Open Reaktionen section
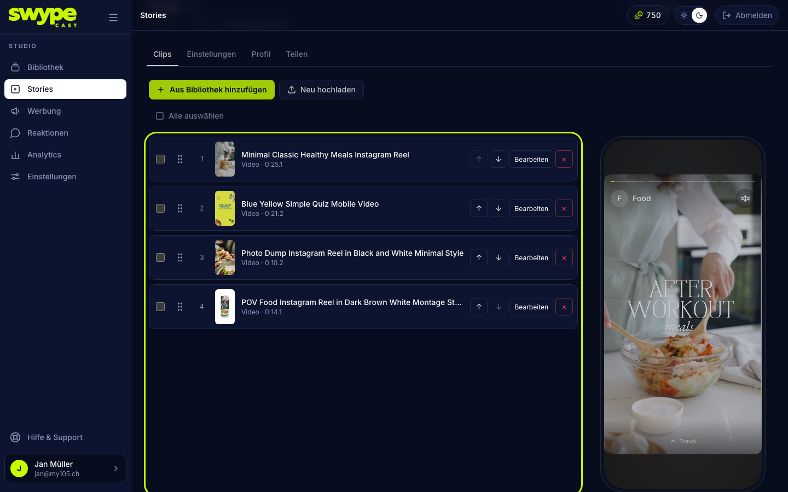788x492 pixels. click(x=65, y=133)
